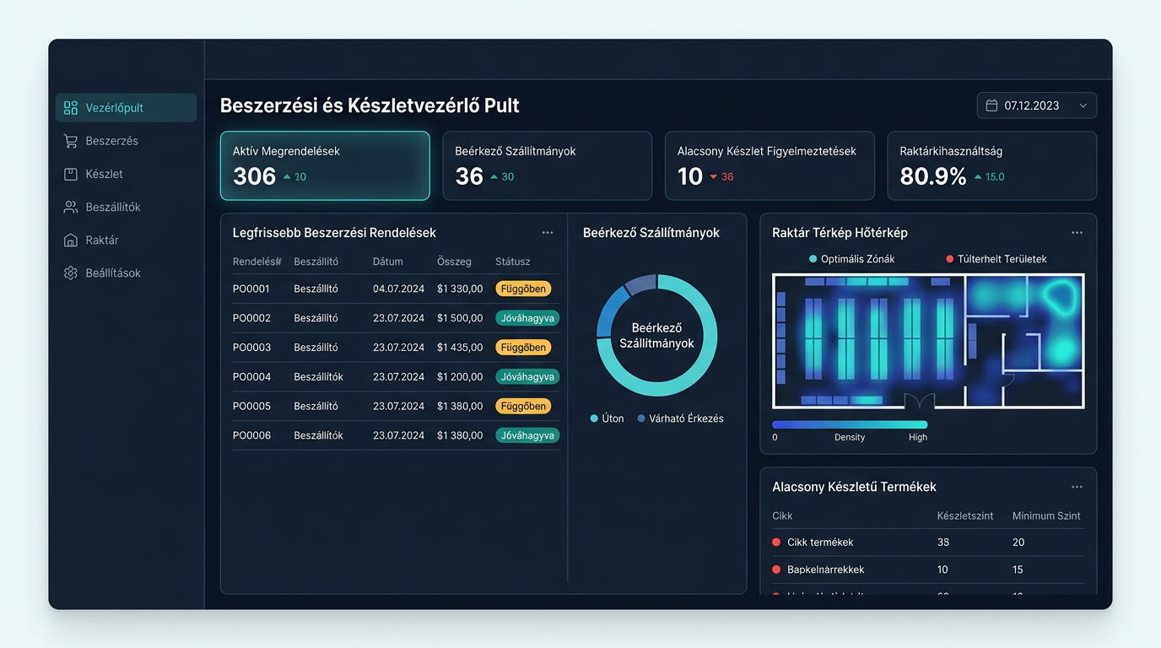Click the order number PO0001

pyautogui.click(x=251, y=289)
